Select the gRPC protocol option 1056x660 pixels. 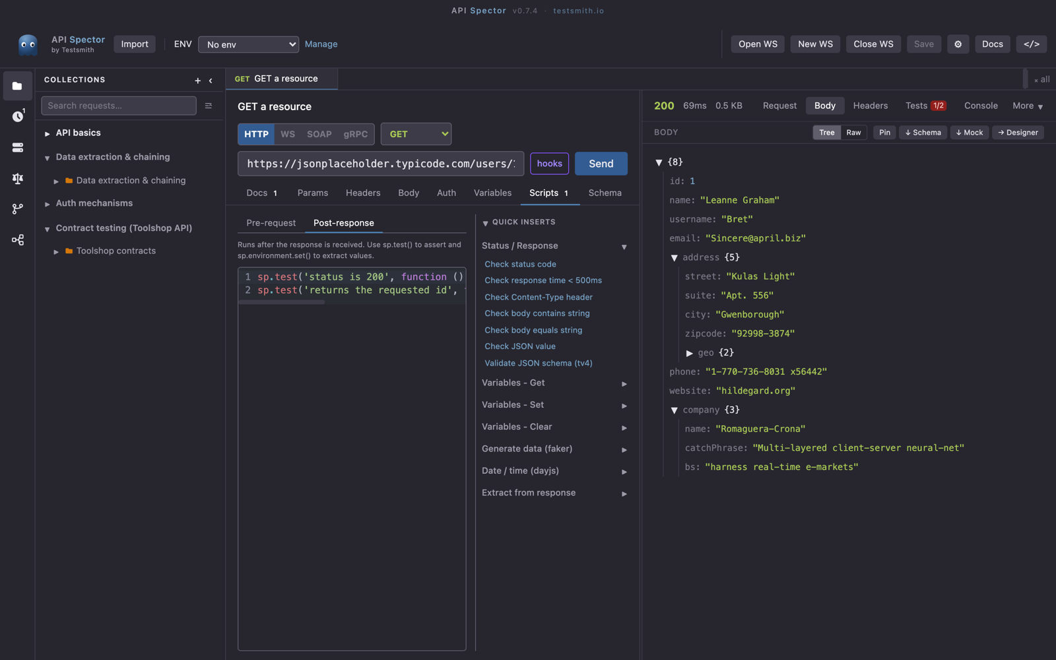356,134
